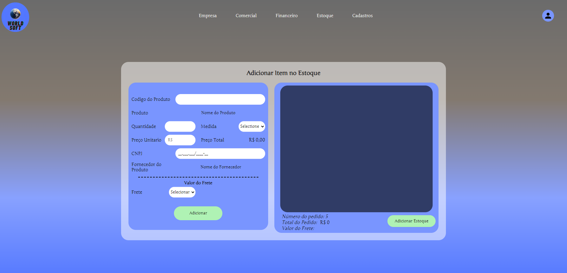567x273 pixels.
Task: Click the Quantidade input box
Action: tap(180, 127)
